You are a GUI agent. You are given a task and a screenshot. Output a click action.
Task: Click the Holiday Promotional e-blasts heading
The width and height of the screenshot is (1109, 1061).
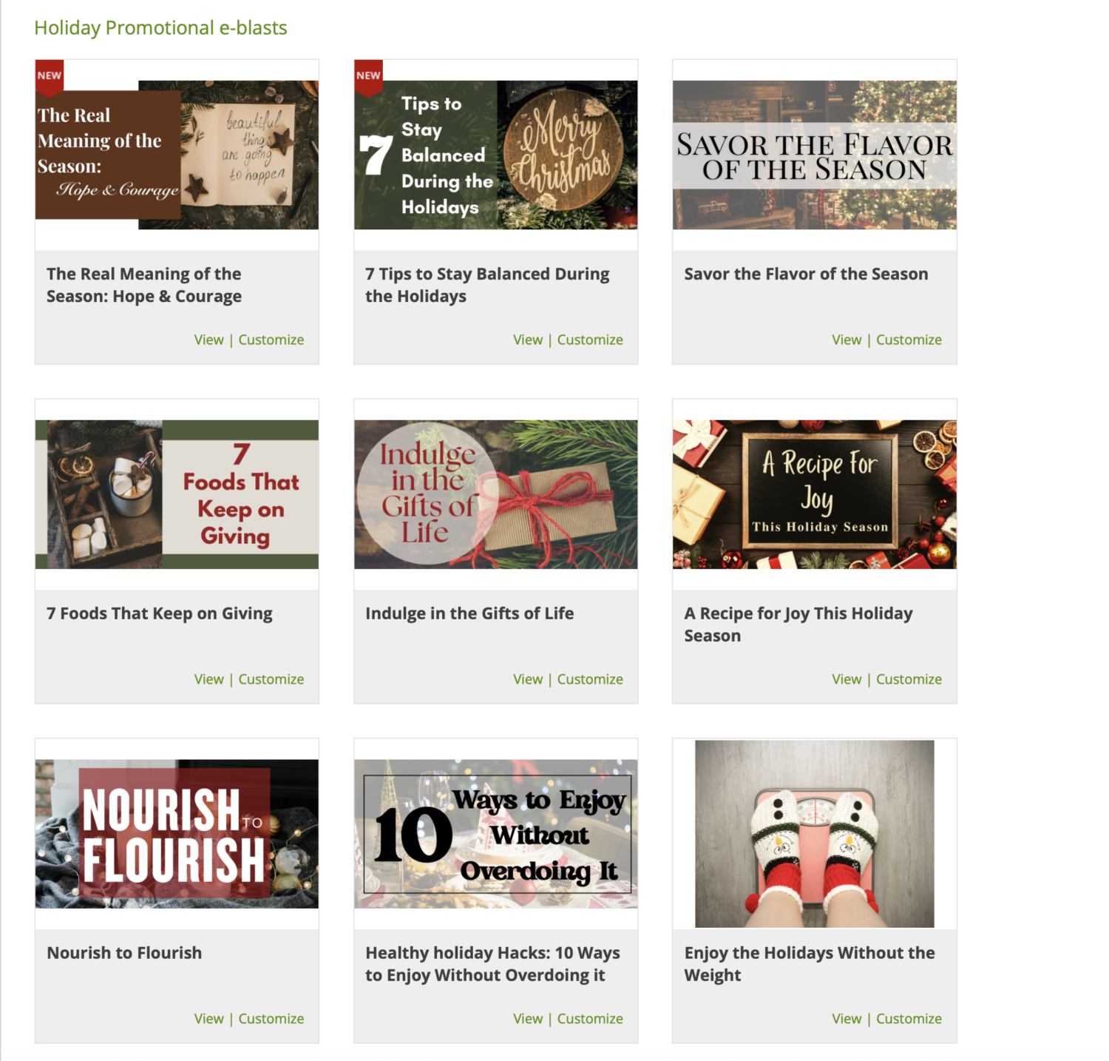[160, 28]
